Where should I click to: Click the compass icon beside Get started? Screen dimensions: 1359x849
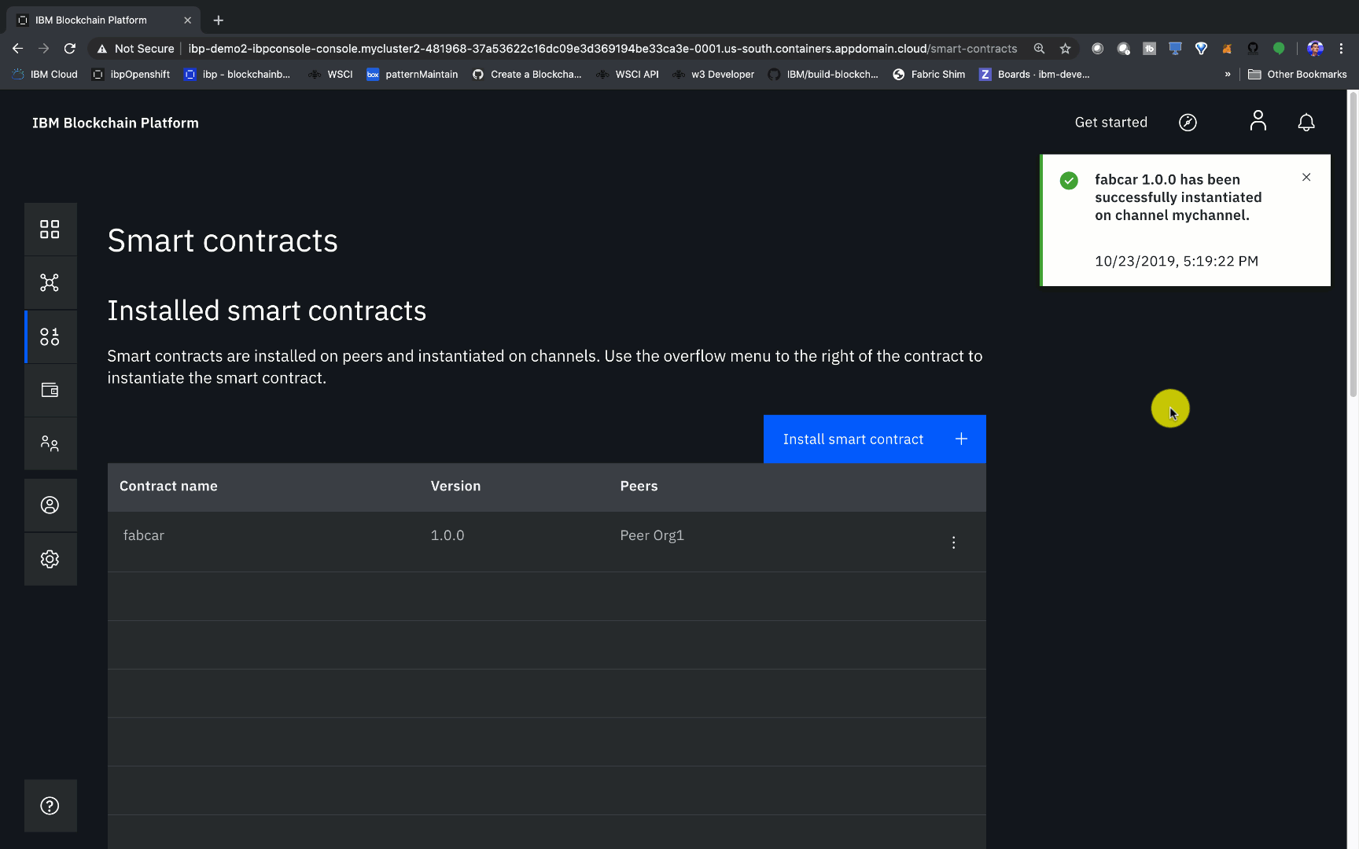coord(1188,123)
